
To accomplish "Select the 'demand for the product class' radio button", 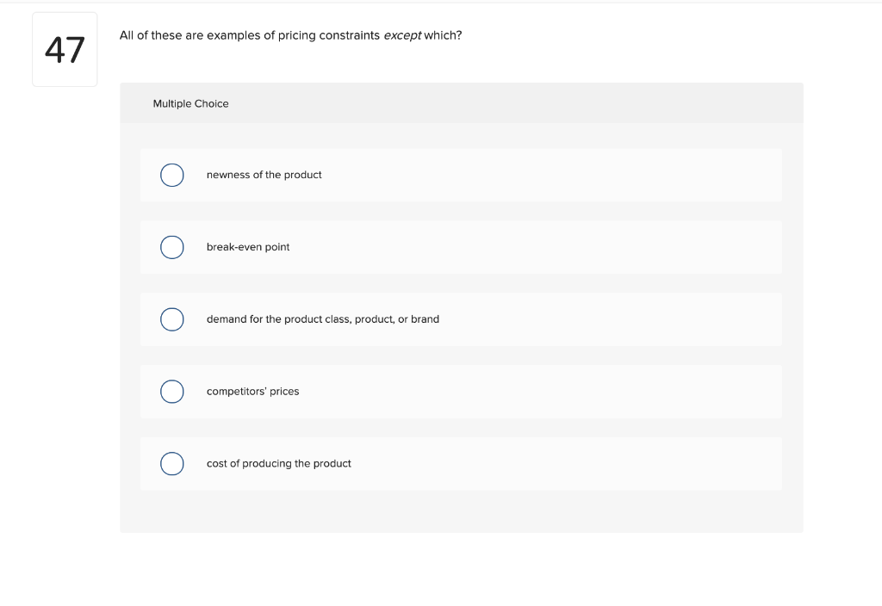I will [x=172, y=319].
